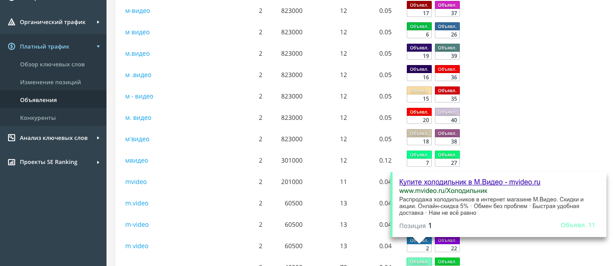
Task: Click value 201000 in mvideo row
Action: [x=292, y=182]
